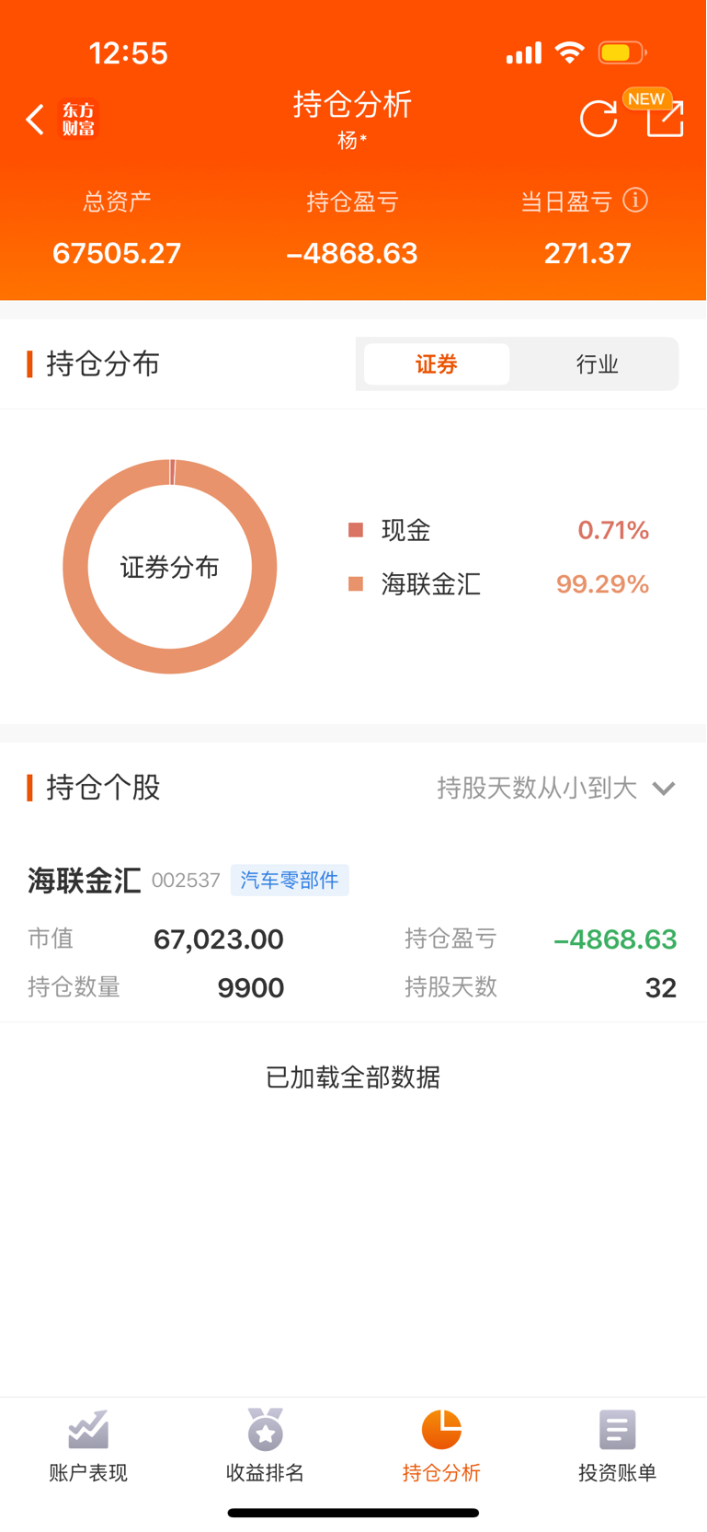
Task: Tap the back arrow icon
Action: pyautogui.click(x=35, y=120)
